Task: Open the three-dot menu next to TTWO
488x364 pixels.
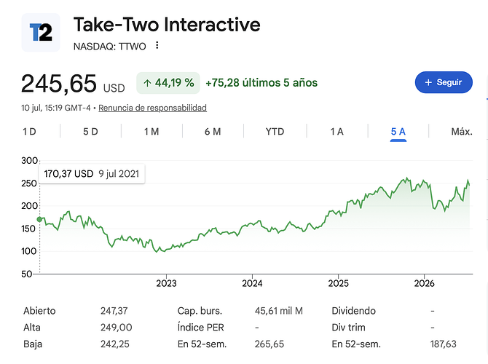Action: click(x=157, y=45)
